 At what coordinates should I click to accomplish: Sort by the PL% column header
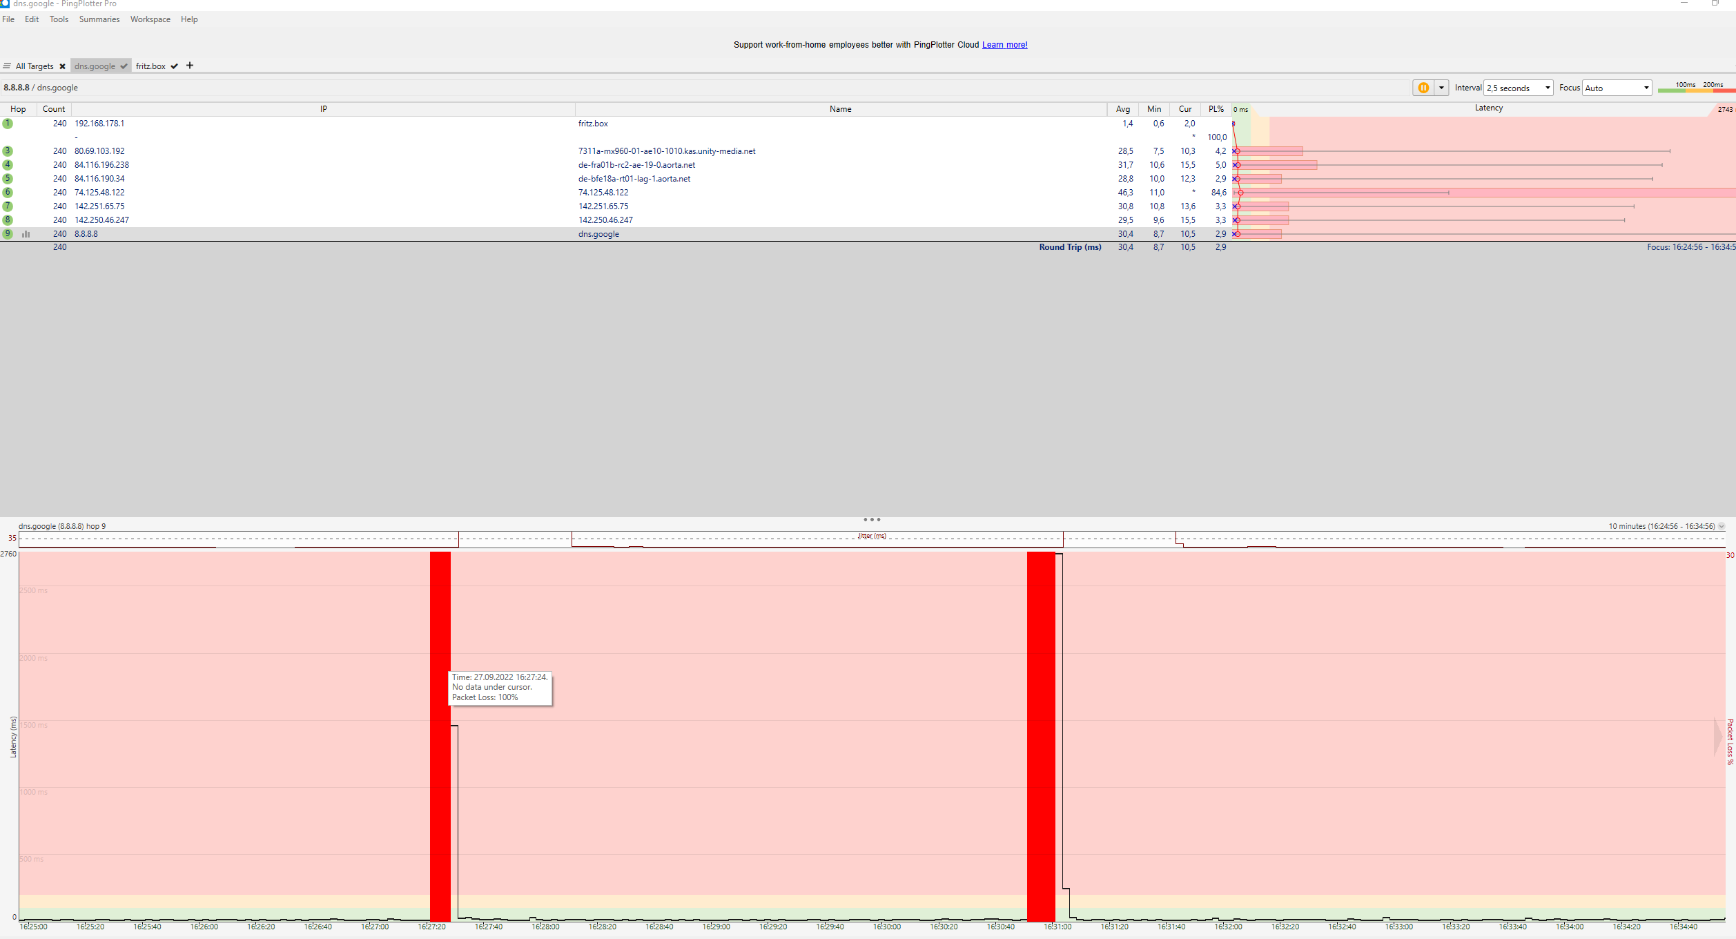[1216, 109]
